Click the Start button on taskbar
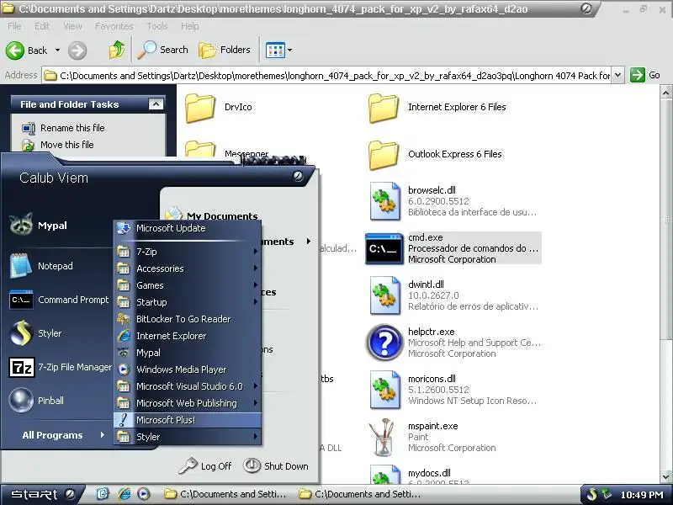The width and height of the screenshot is (673, 505). pos(40,495)
